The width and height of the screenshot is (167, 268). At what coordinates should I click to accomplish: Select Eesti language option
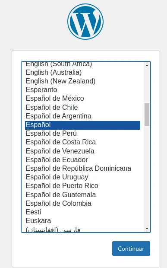(83, 212)
